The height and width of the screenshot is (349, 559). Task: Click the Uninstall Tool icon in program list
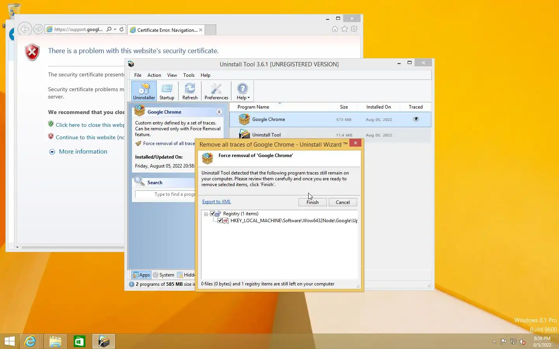pyautogui.click(x=244, y=134)
